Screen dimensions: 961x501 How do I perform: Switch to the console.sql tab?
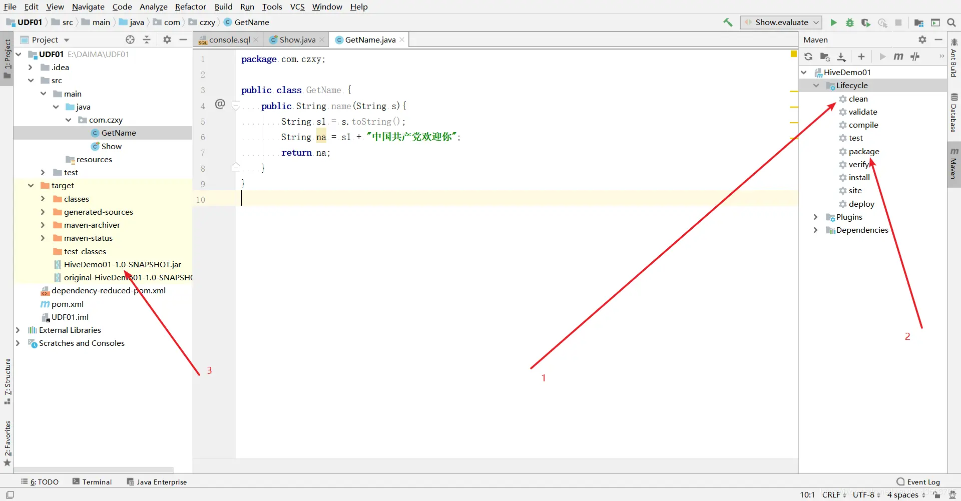[x=229, y=40]
